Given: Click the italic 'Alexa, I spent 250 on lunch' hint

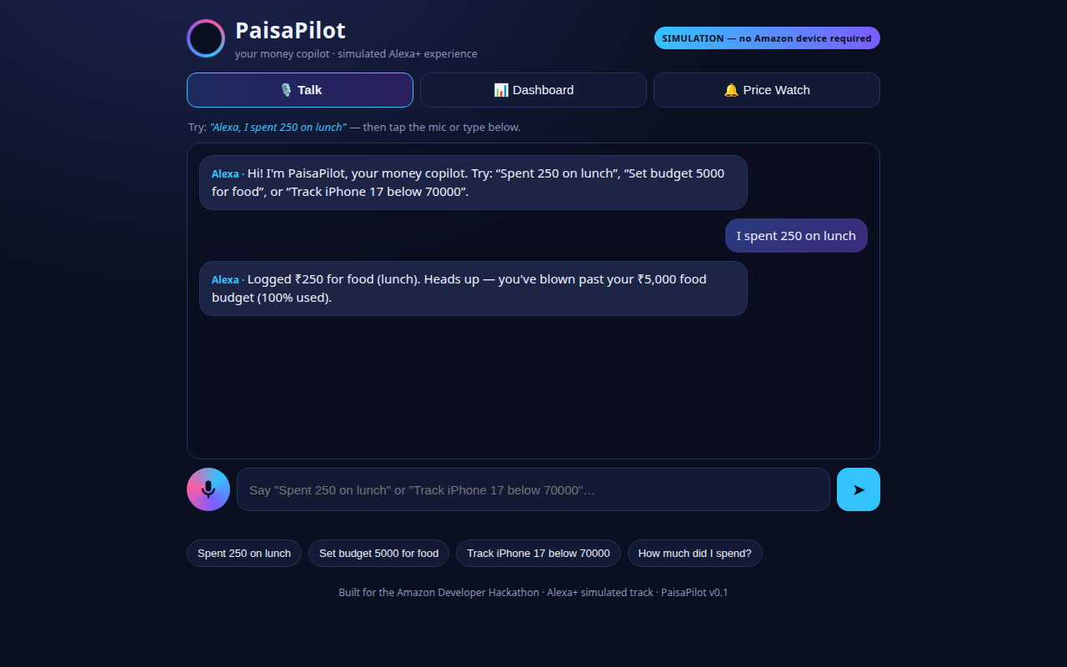Looking at the screenshot, I should point(278,128).
